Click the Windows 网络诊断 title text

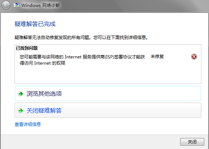[40, 5]
